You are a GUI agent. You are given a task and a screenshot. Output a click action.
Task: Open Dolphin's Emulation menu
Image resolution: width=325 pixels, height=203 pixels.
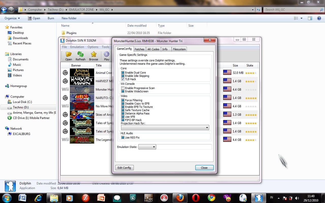point(77,47)
